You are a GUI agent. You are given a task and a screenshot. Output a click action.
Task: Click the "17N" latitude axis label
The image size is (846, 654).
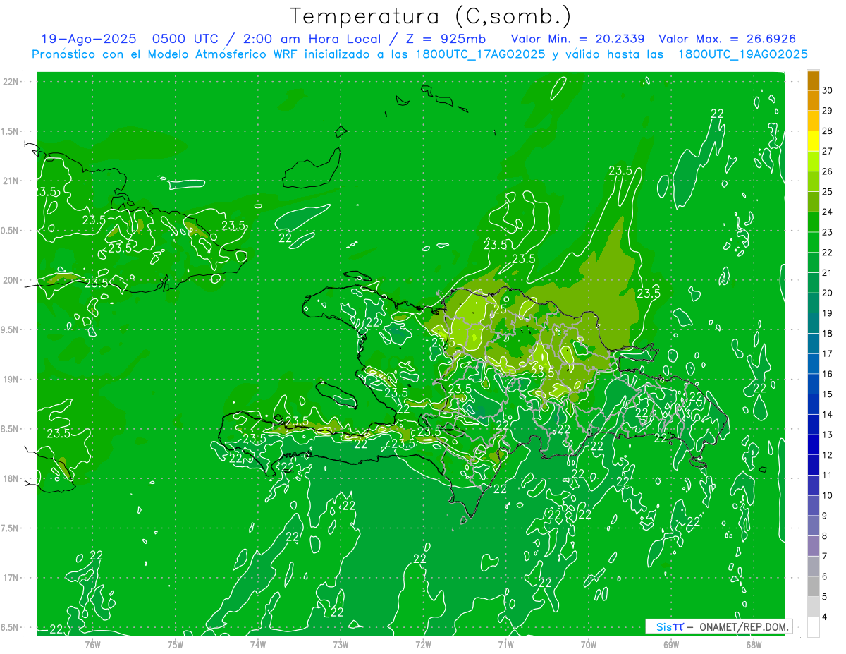(12, 578)
